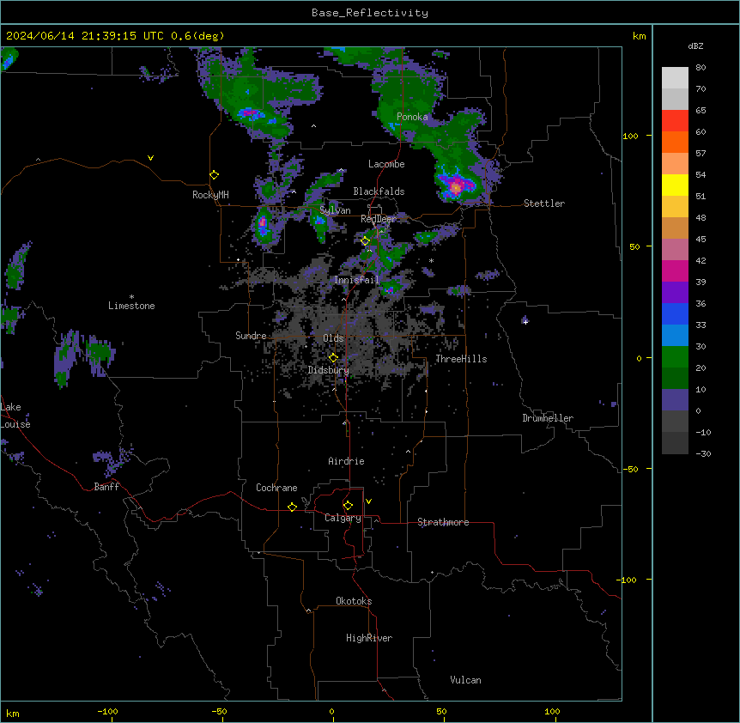
Task: Click the Airdrie city label
Action: click(x=346, y=461)
